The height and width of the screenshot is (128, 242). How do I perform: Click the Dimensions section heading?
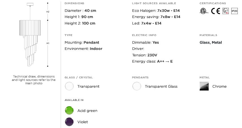pyautogui.click(x=74, y=3)
